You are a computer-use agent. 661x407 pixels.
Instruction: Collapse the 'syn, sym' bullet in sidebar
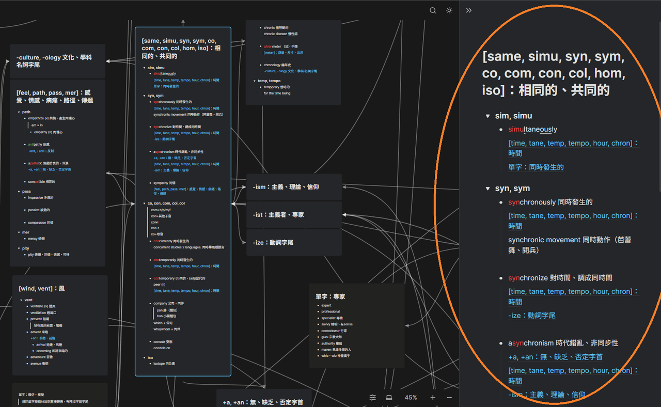point(487,189)
